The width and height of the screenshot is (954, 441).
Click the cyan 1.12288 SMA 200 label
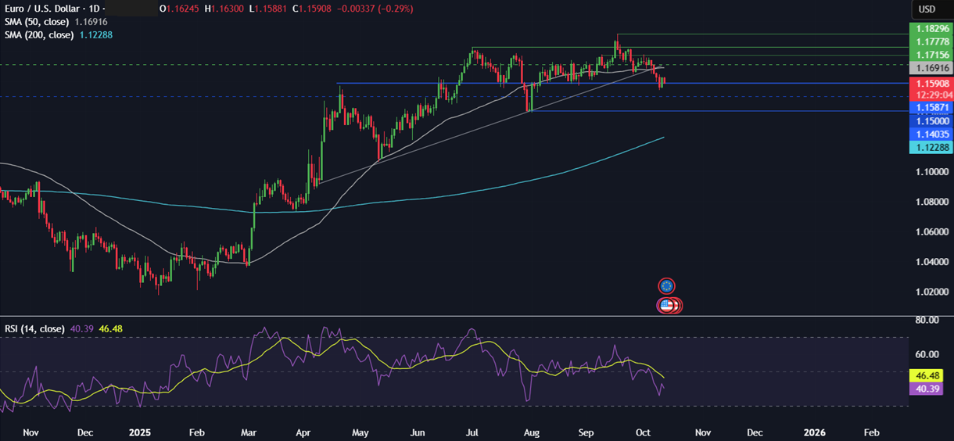(929, 148)
